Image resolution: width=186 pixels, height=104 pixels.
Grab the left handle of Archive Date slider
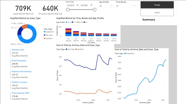[x=68, y=10]
